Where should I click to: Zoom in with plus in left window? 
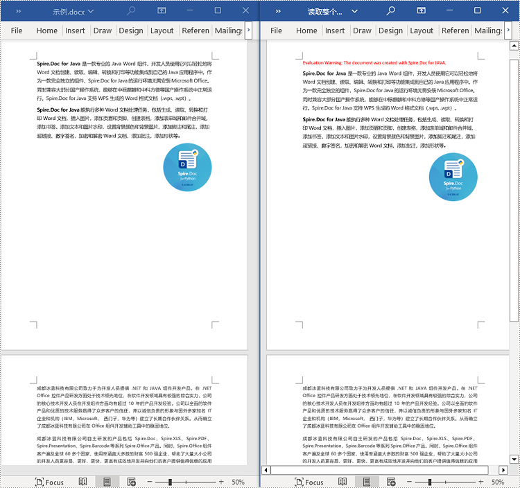click(221, 482)
